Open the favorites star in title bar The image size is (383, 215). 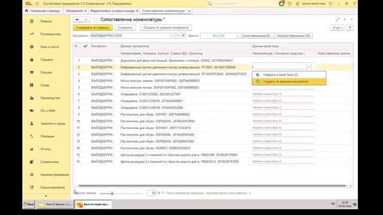297,4
